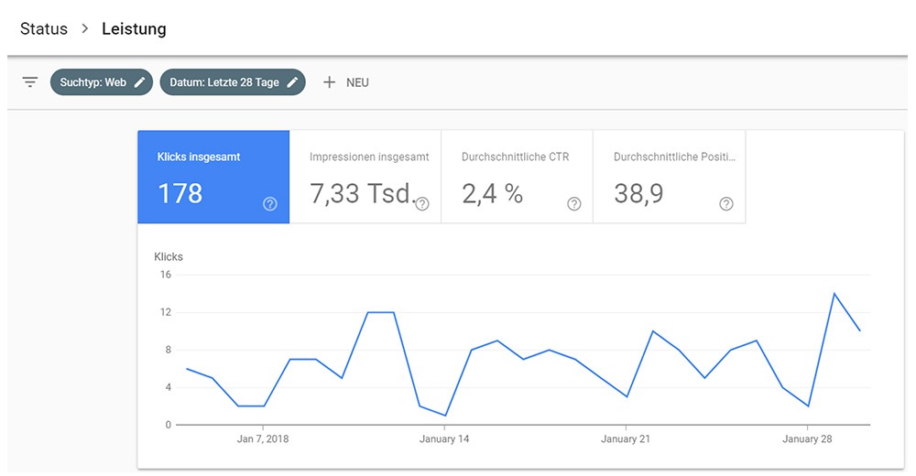Click the 8 y-axis value
This screenshot has height=476, width=916.
169,350
